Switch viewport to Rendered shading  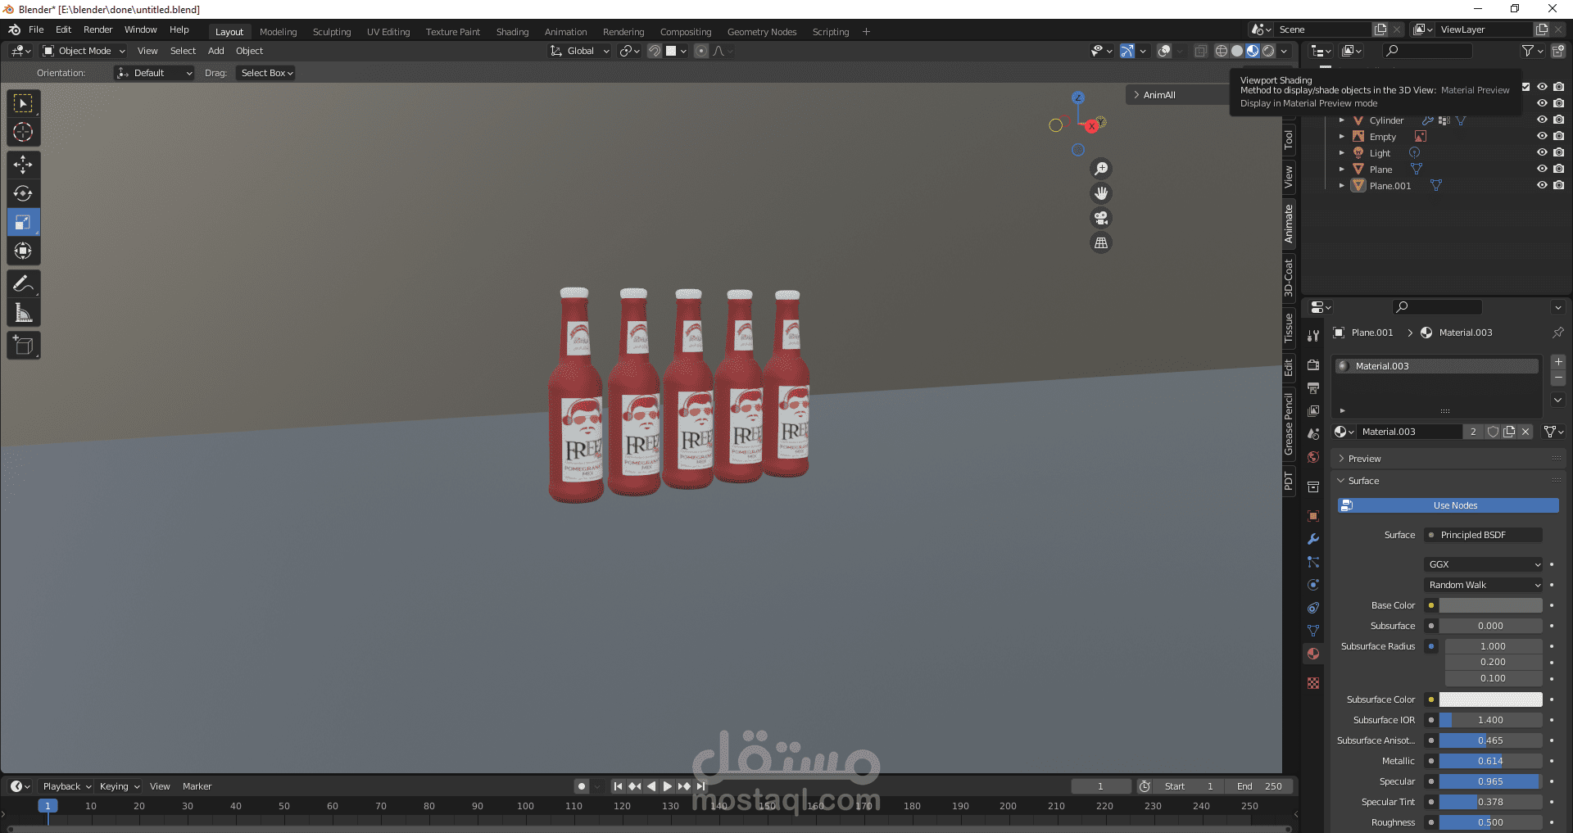(x=1268, y=51)
